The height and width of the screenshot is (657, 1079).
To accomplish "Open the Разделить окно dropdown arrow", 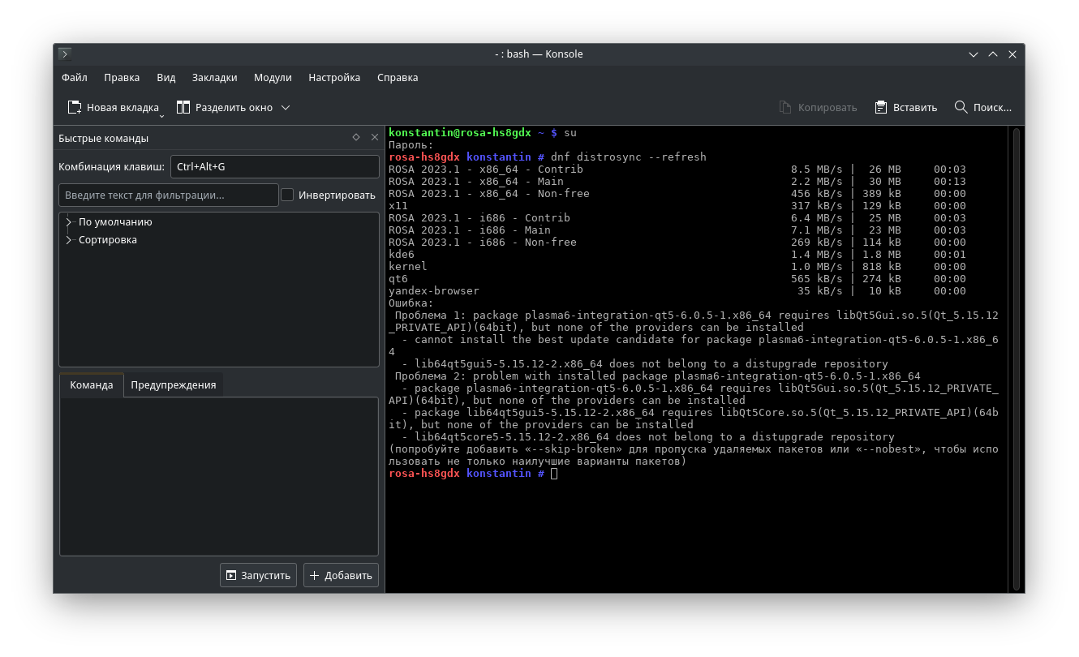I will [286, 107].
